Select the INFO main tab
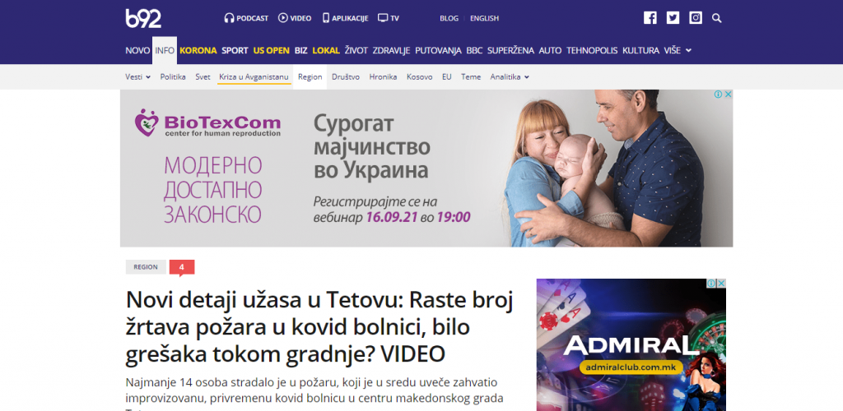The height and width of the screenshot is (411, 843). click(x=165, y=50)
